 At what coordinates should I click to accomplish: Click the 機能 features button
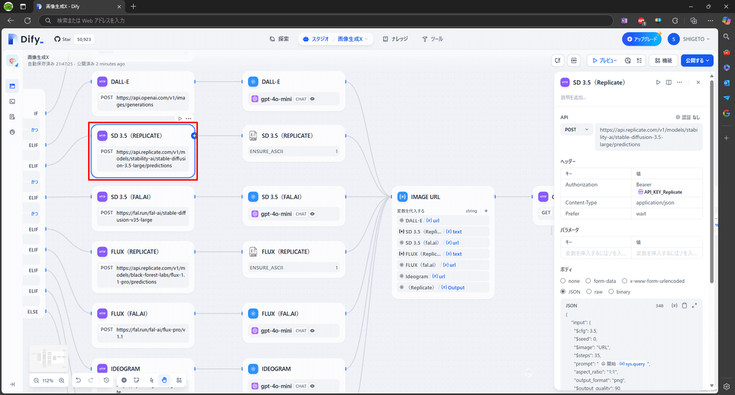pos(663,61)
